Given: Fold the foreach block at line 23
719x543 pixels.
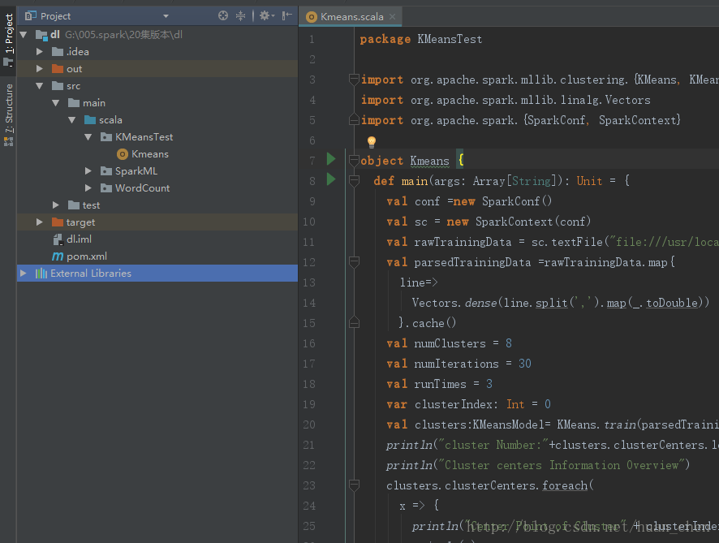Looking at the screenshot, I should click(x=354, y=485).
